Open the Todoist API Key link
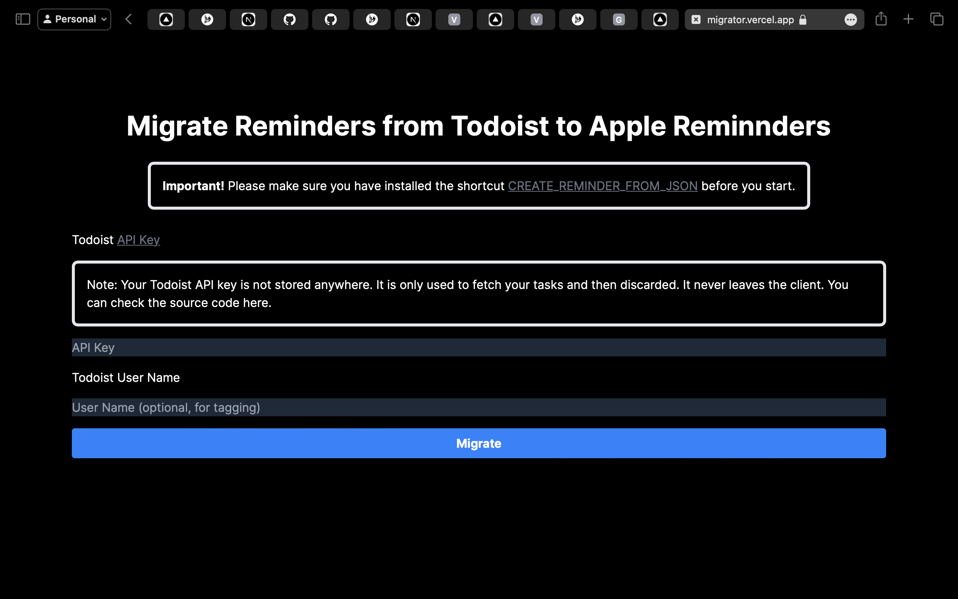Screen dimensions: 958x599 (138, 239)
